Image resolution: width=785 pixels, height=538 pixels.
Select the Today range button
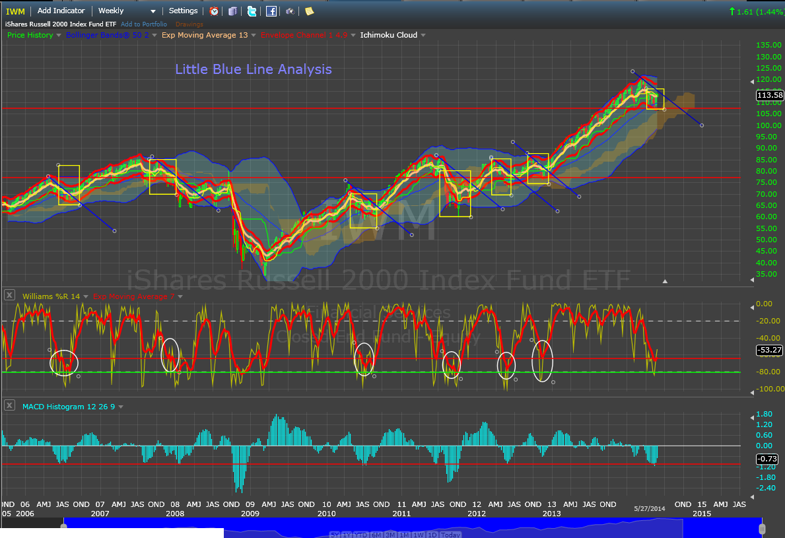tap(450, 535)
